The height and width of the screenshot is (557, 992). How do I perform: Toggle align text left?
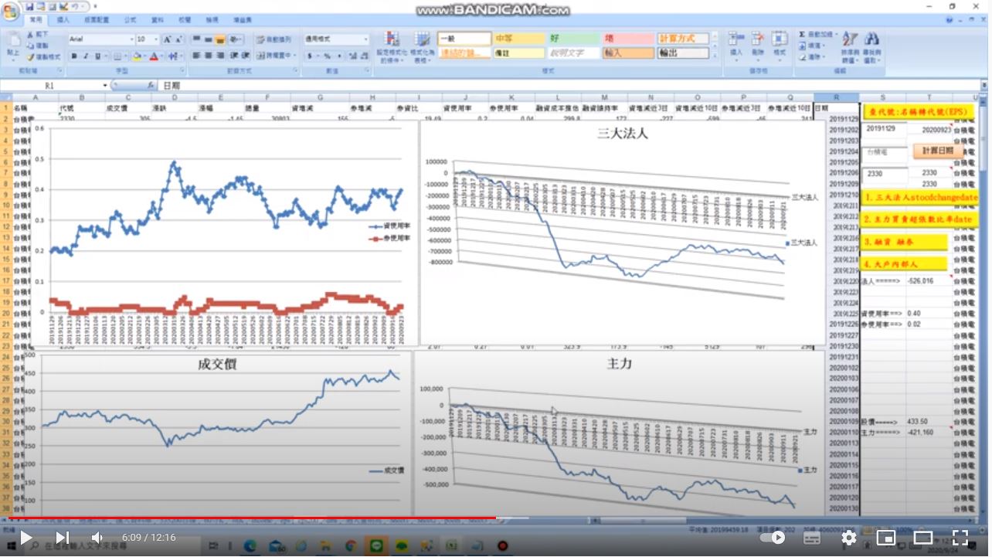tap(196, 56)
